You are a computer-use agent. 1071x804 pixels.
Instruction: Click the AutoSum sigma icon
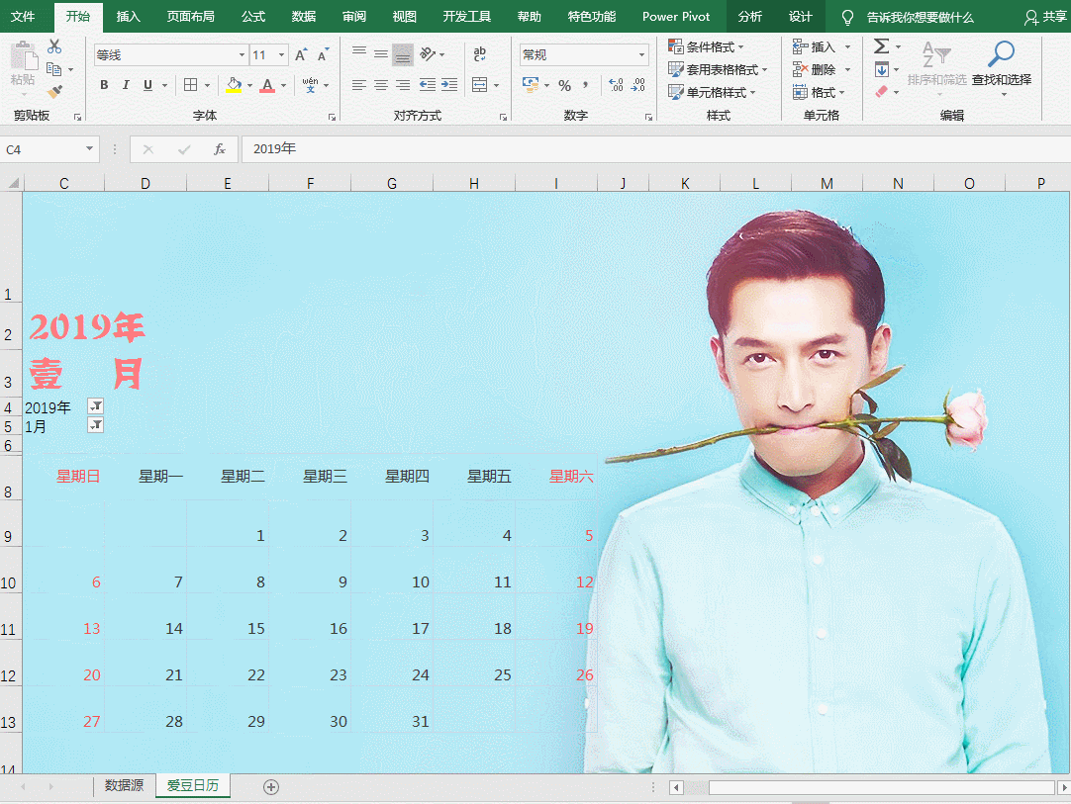click(882, 46)
